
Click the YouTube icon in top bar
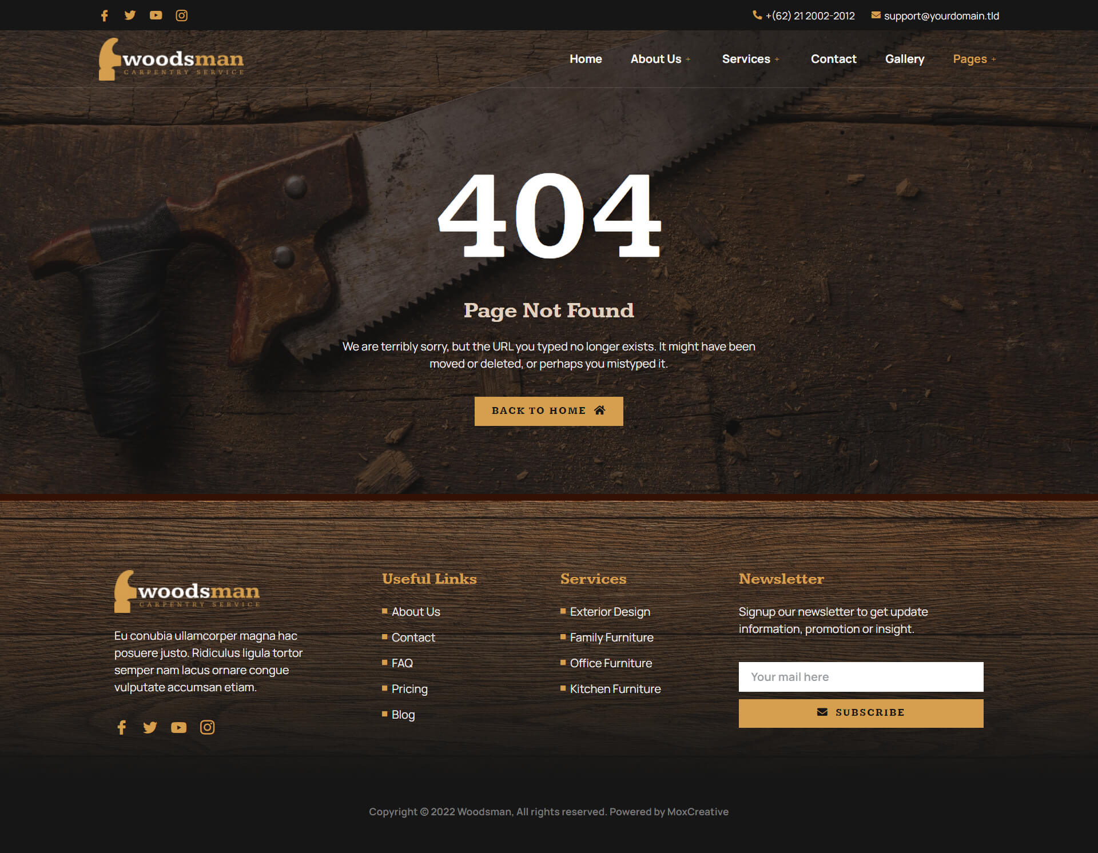pyautogui.click(x=156, y=15)
